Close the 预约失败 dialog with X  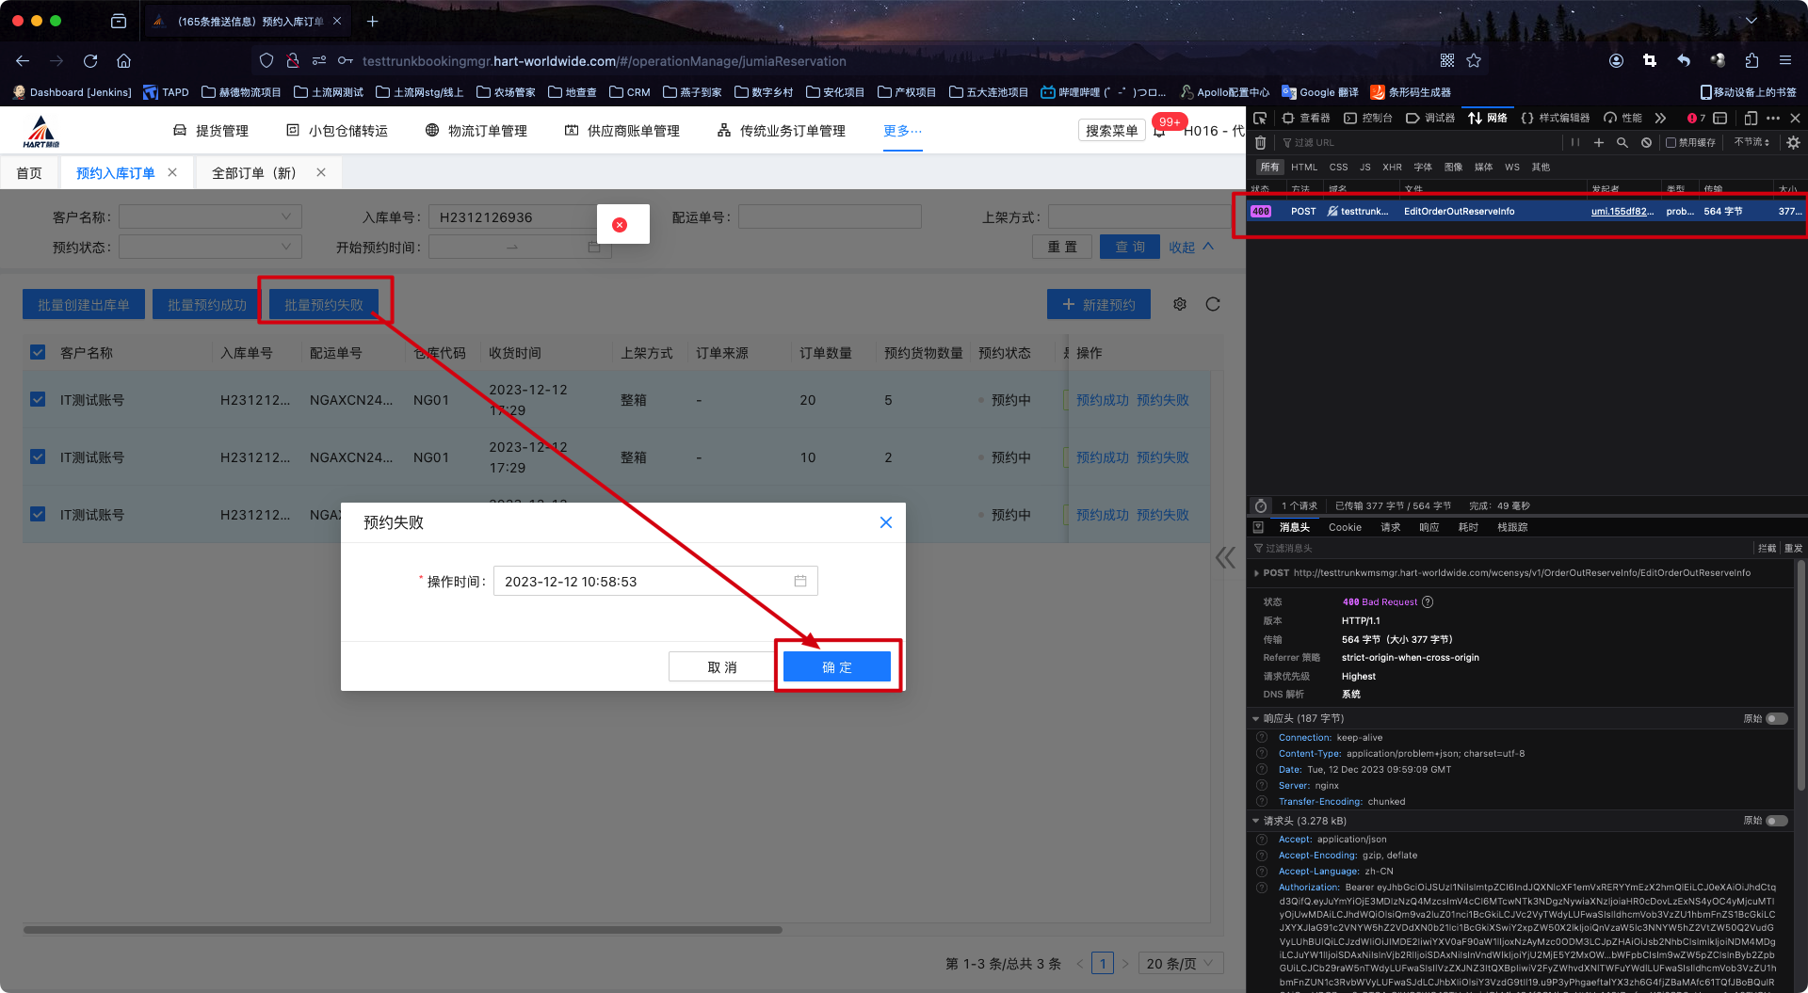(x=885, y=522)
